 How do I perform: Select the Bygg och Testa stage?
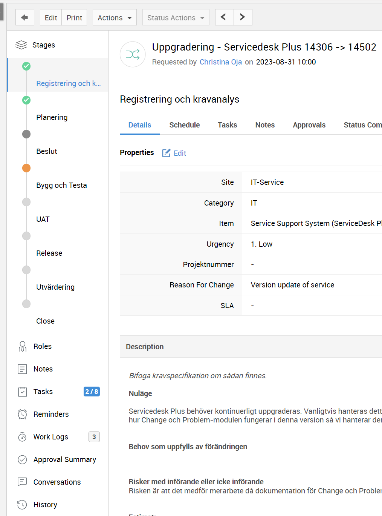click(61, 185)
